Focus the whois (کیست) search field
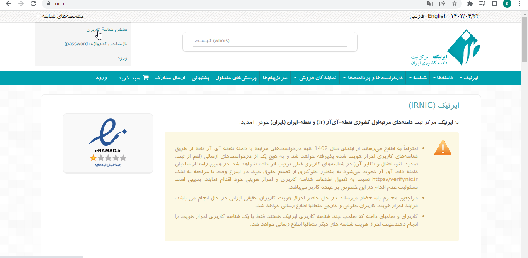Image resolution: width=528 pixels, height=258 pixels. tap(270, 41)
